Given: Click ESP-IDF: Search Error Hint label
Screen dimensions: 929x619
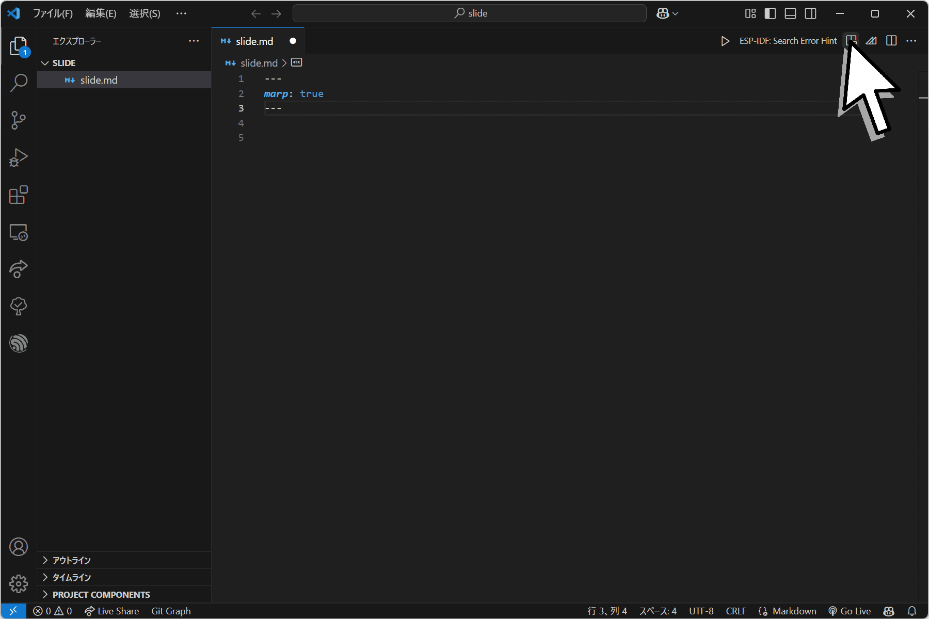Looking at the screenshot, I should tap(788, 41).
